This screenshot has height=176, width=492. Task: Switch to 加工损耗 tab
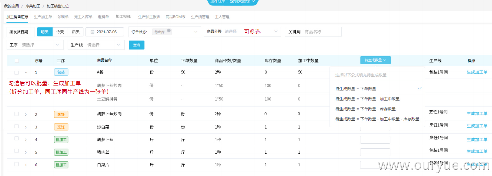123,17
